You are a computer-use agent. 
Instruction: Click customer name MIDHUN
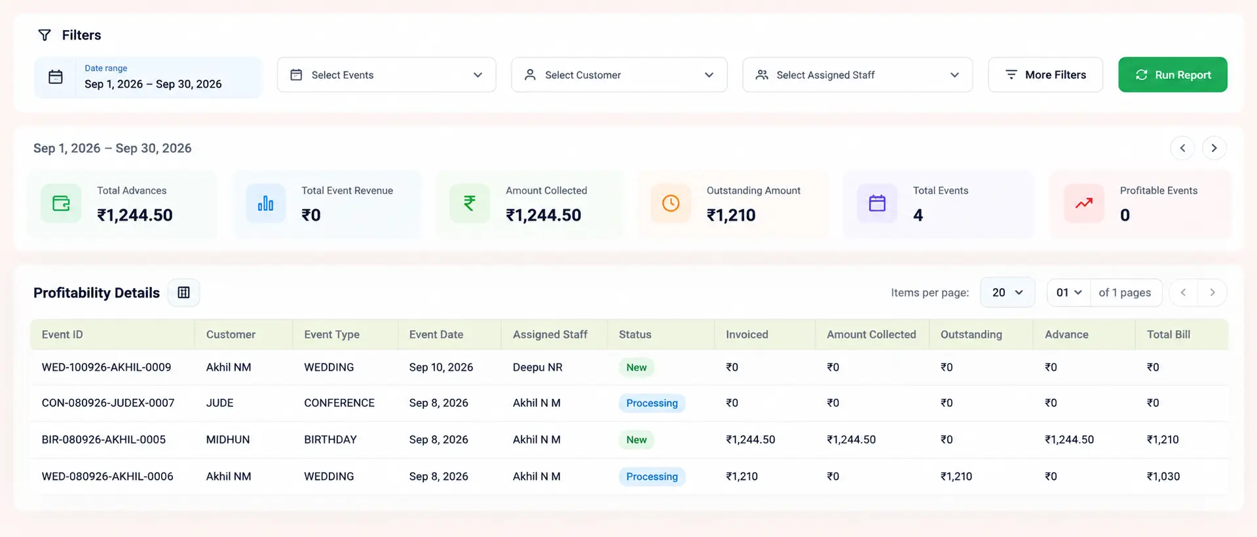pyautogui.click(x=228, y=439)
